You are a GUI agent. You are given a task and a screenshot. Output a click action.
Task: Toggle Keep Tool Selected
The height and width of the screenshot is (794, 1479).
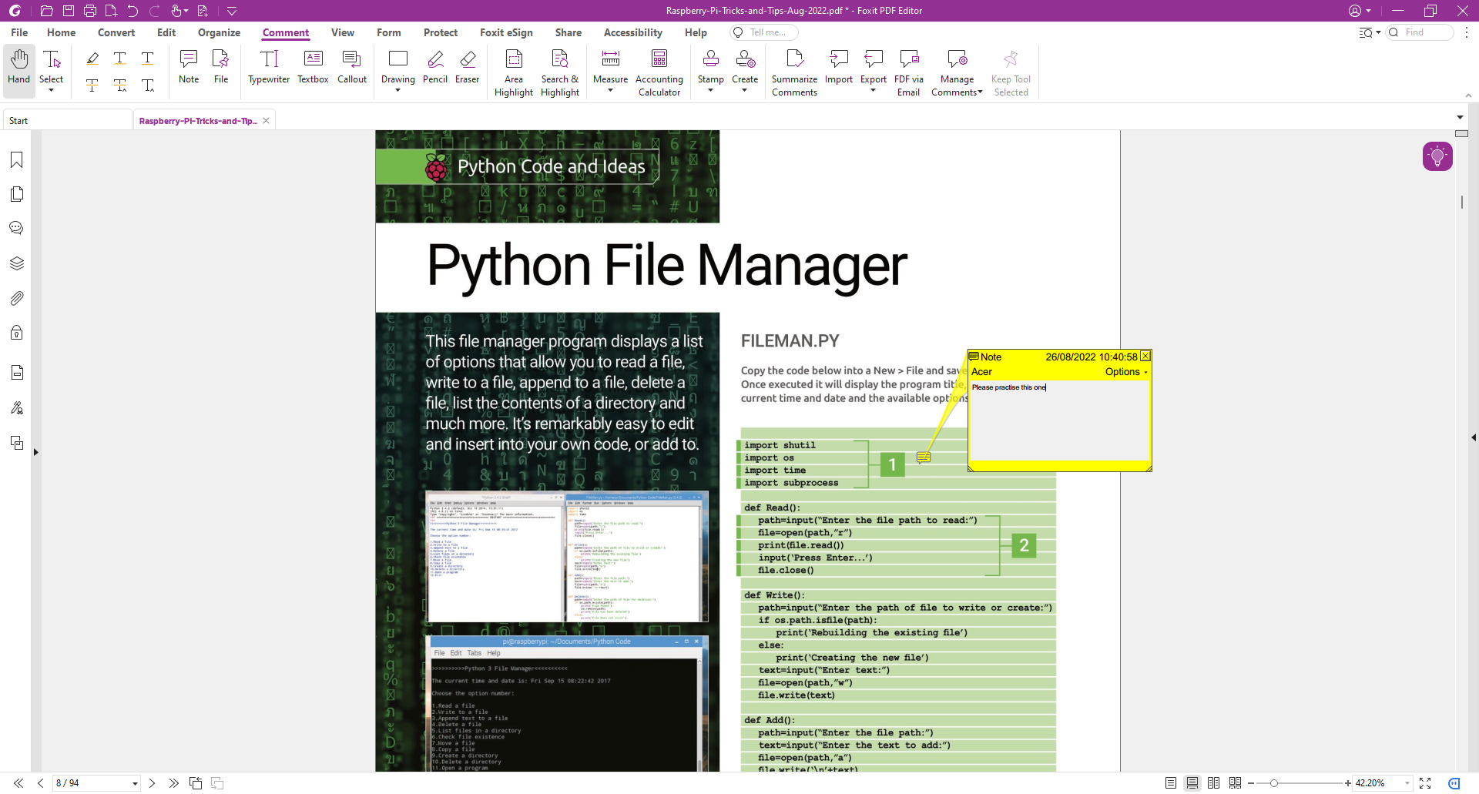click(x=1011, y=69)
